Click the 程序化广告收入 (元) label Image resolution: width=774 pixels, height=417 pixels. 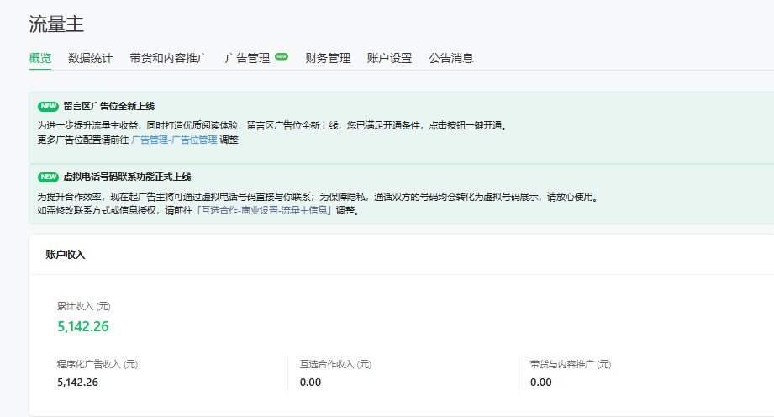click(97, 364)
